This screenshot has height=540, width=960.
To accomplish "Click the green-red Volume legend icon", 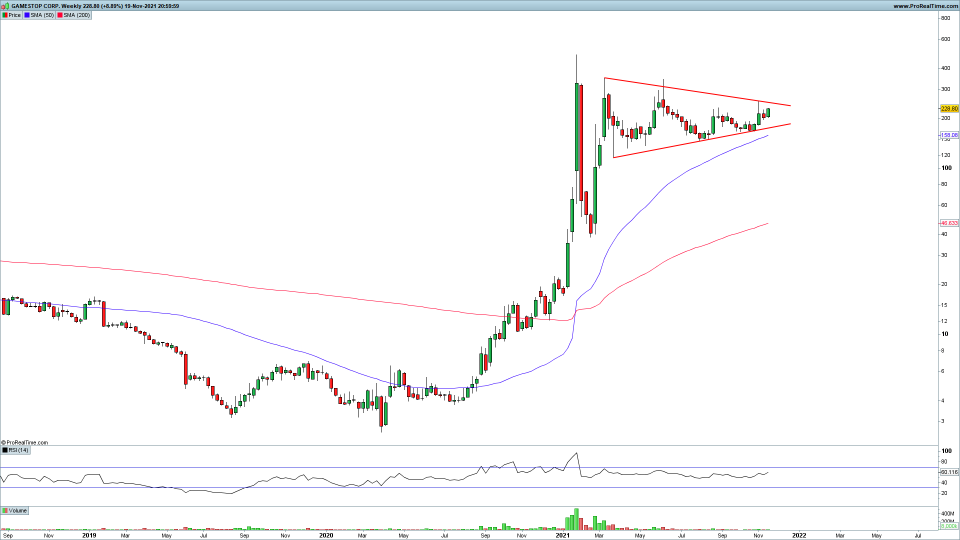I will tap(5, 510).
